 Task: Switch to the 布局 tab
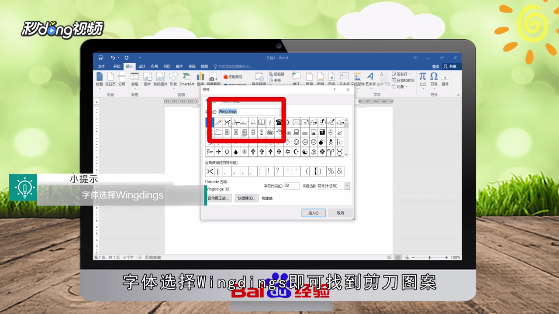pyautogui.click(x=154, y=66)
